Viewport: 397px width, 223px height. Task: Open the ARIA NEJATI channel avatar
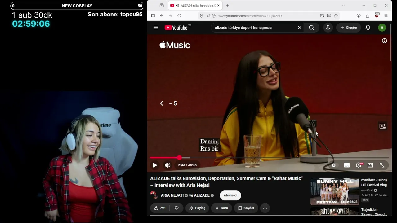point(154,195)
